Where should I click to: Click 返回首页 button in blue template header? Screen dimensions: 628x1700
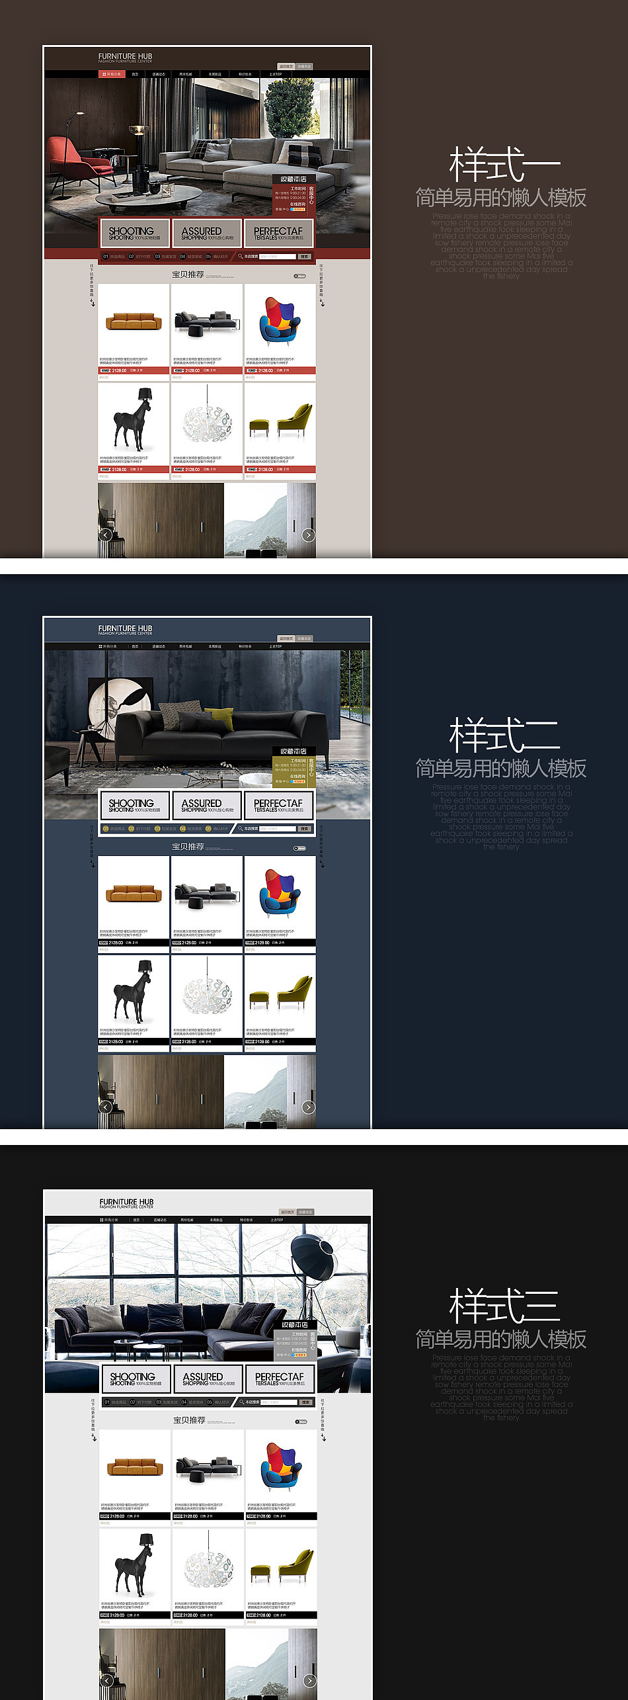point(286,638)
